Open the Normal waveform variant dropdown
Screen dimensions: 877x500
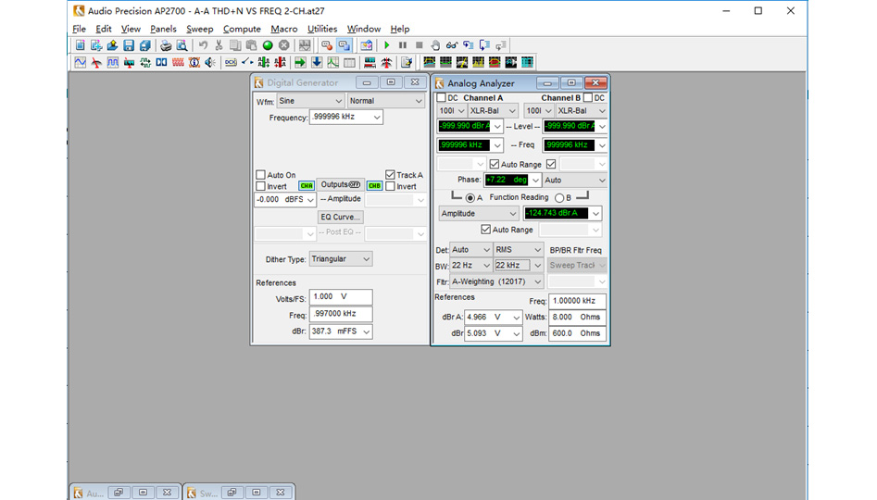386,101
